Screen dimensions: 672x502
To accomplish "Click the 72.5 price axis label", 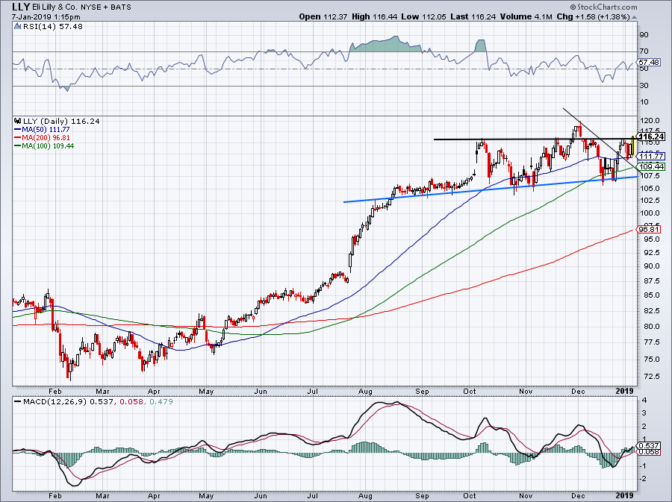I will point(650,376).
